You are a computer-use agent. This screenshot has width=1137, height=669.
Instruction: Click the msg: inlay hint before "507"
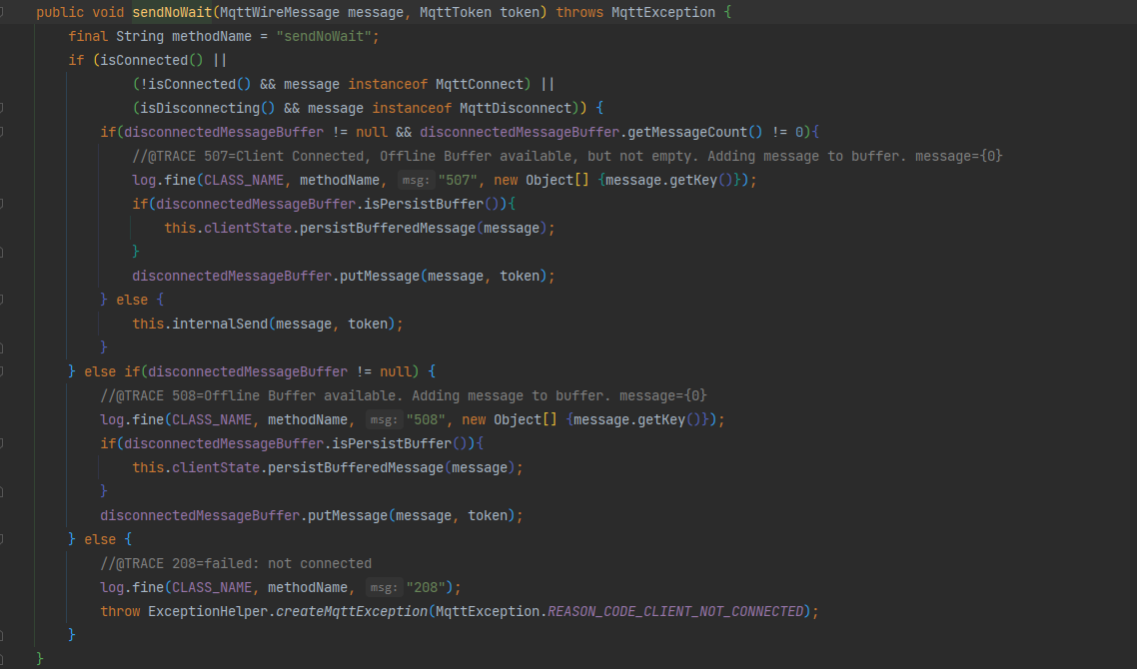[416, 180]
